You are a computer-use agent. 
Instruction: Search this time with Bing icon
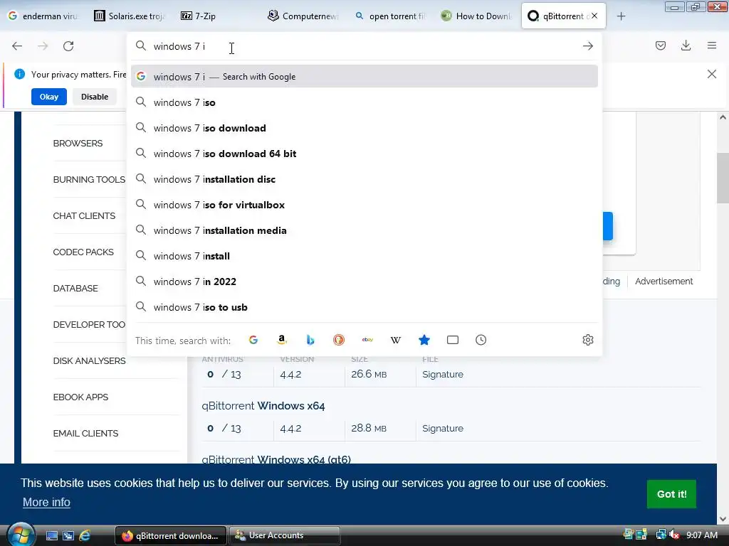point(310,340)
